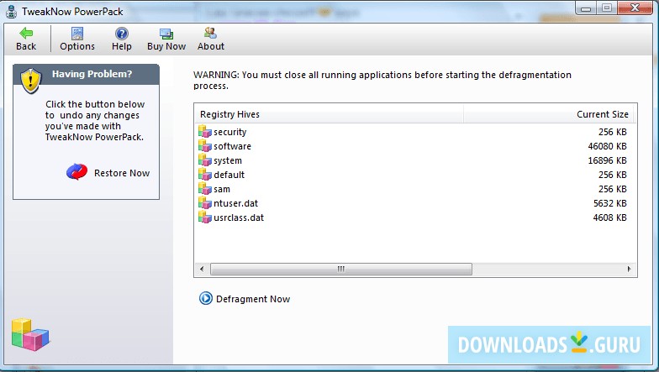This screenshot has width=659, height=372.
Task: Click the Restore Now link text
Action: (121, 173)
